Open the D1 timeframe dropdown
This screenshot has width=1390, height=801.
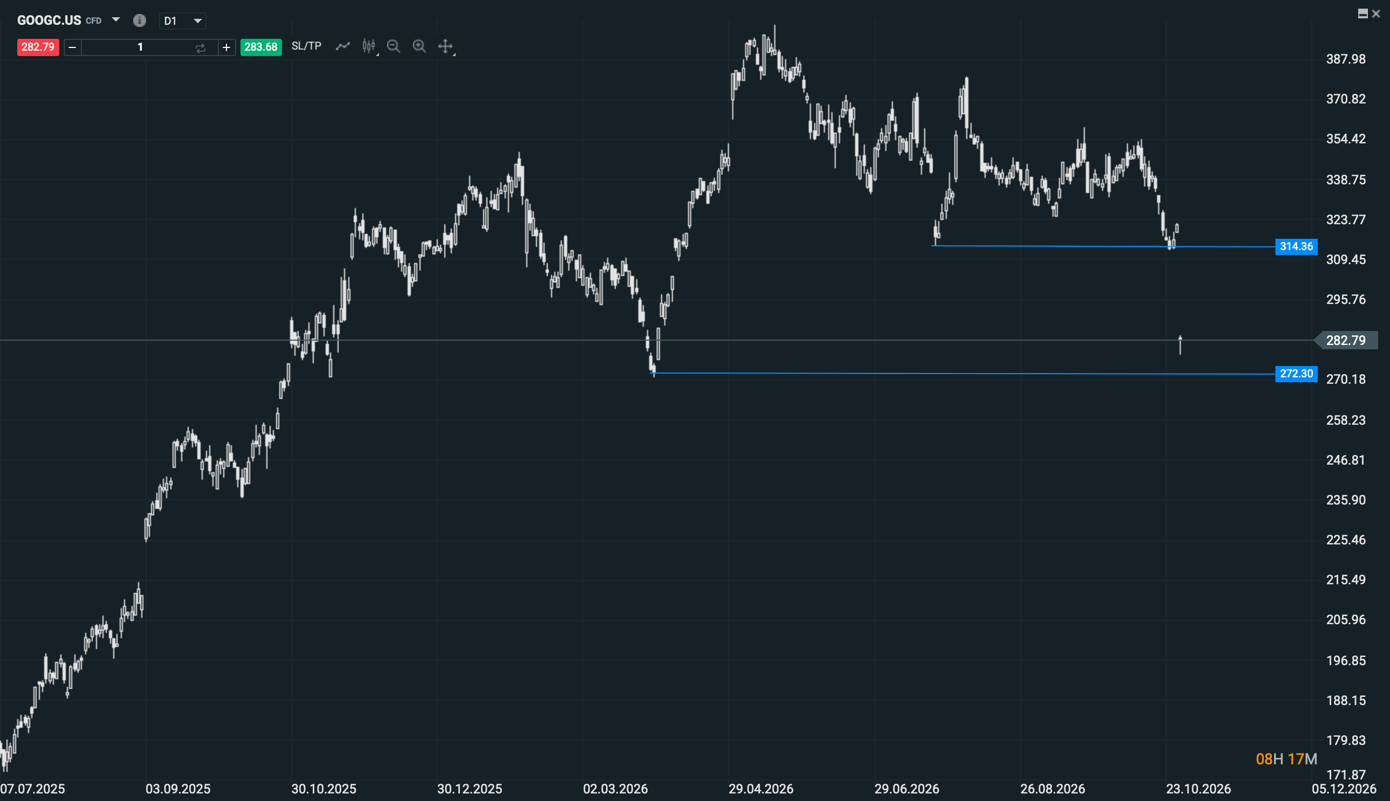click(x=183, y=21)
